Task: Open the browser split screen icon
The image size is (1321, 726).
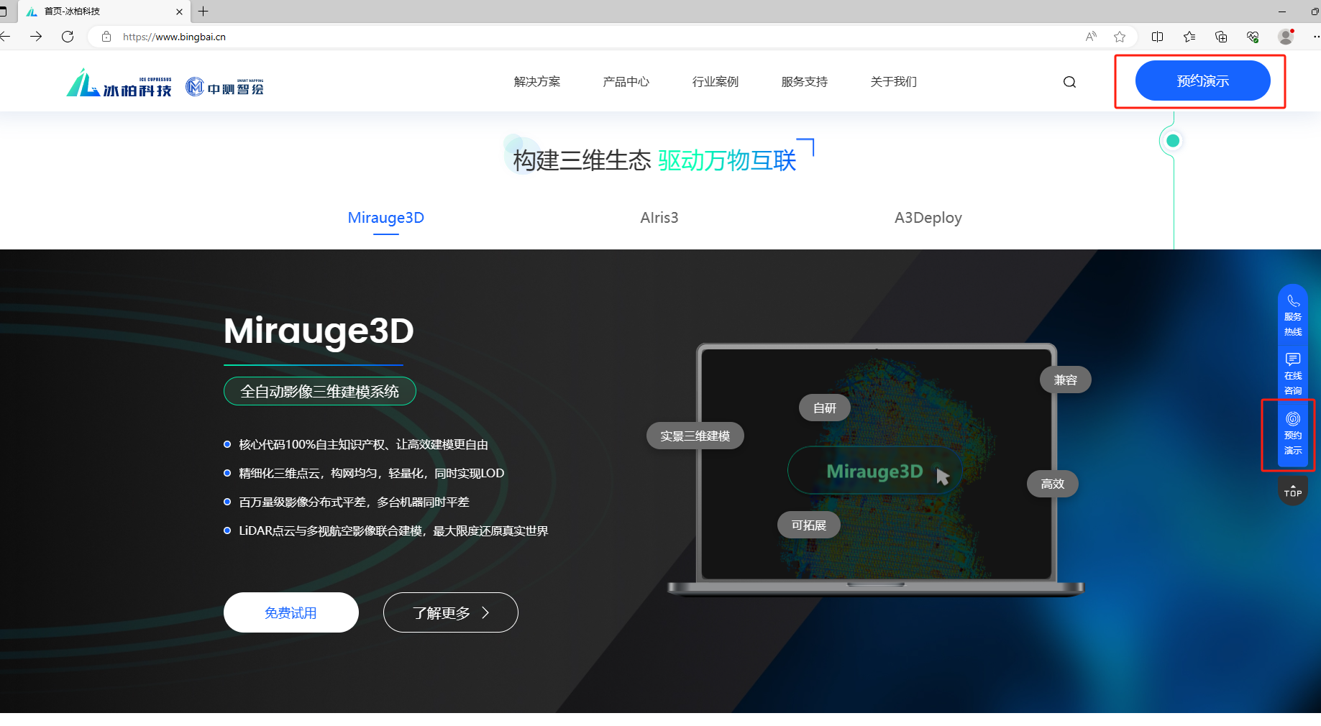Action: click(1157, 37)
